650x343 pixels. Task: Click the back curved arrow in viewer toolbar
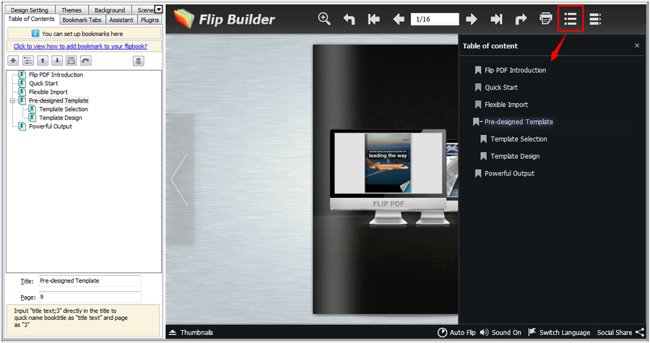coord(349,19)
